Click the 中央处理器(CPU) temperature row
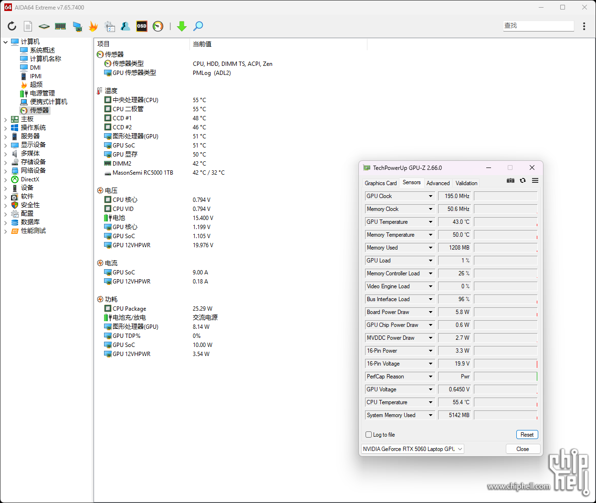596x503 pixels. [x=155, y=100]
